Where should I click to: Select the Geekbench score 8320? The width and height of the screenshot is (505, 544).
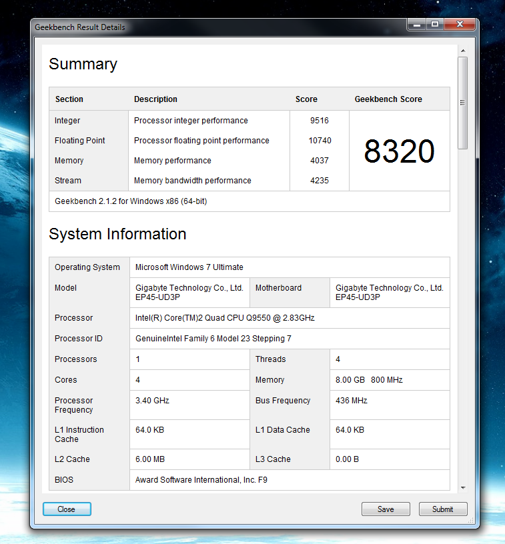tap(399, 151)
